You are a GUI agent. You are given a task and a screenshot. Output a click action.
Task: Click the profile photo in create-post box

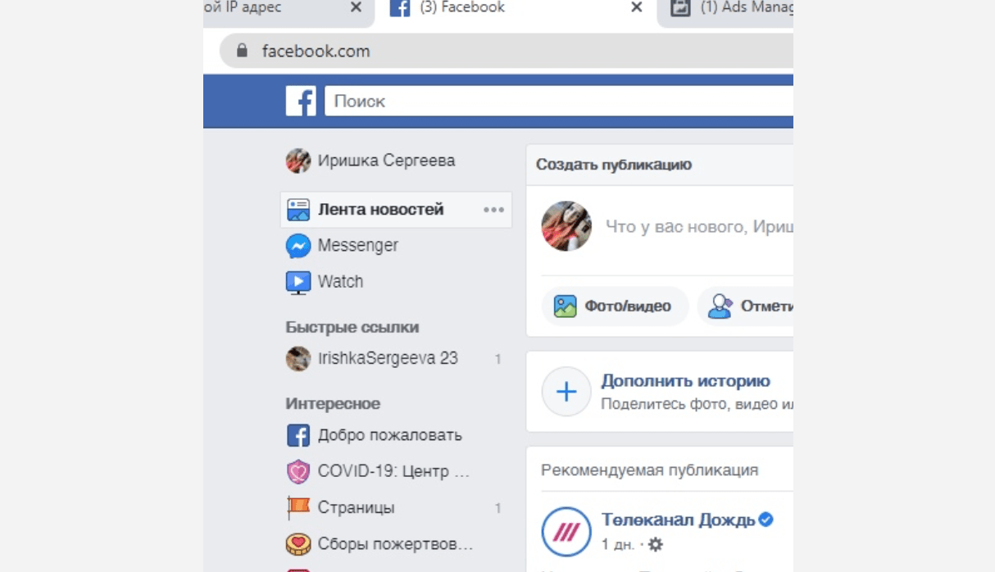pos(566,226)
